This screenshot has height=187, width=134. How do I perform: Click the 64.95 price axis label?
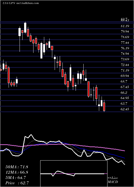(x=125, y=98)
